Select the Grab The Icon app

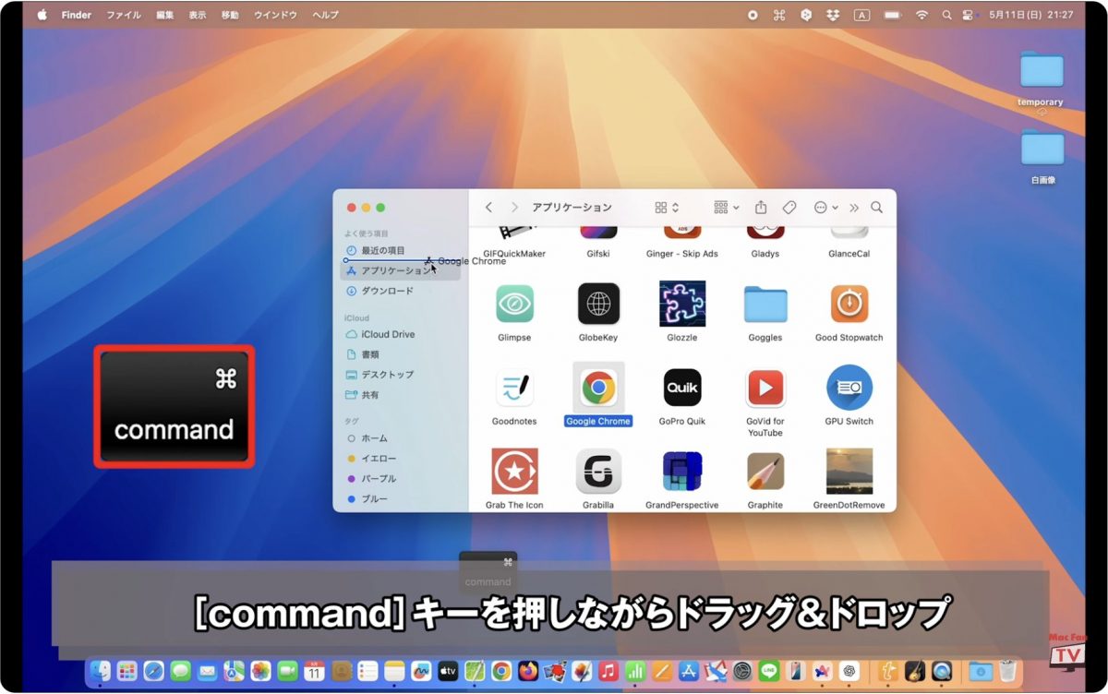pyautogui.click(x=514, y=472)
